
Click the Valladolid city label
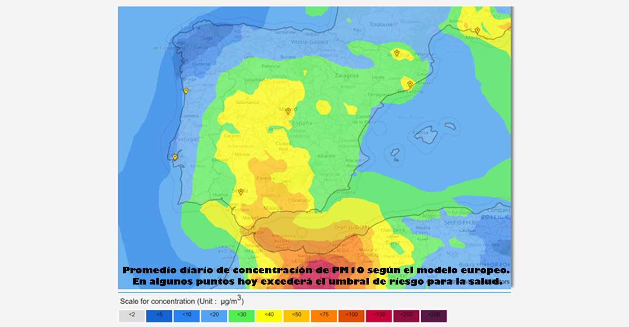click(254, 80)
